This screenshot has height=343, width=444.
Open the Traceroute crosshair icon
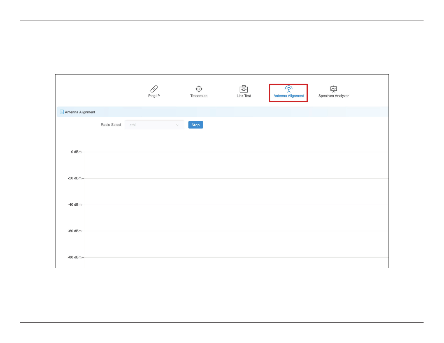pos(199,89)
